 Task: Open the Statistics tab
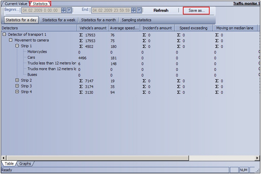pos(40,4)
